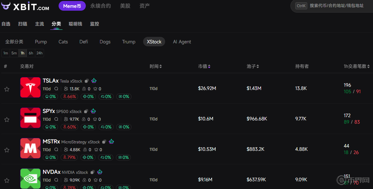Click the Tesla logo thumbnail

tap(30, 87)
